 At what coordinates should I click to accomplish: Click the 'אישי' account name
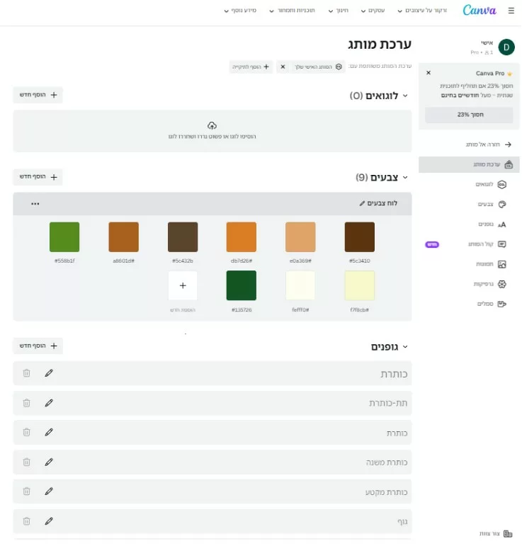point(487,42)
